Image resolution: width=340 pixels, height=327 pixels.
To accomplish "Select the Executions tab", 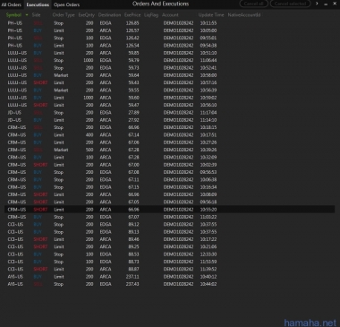I will pos(38,4).
